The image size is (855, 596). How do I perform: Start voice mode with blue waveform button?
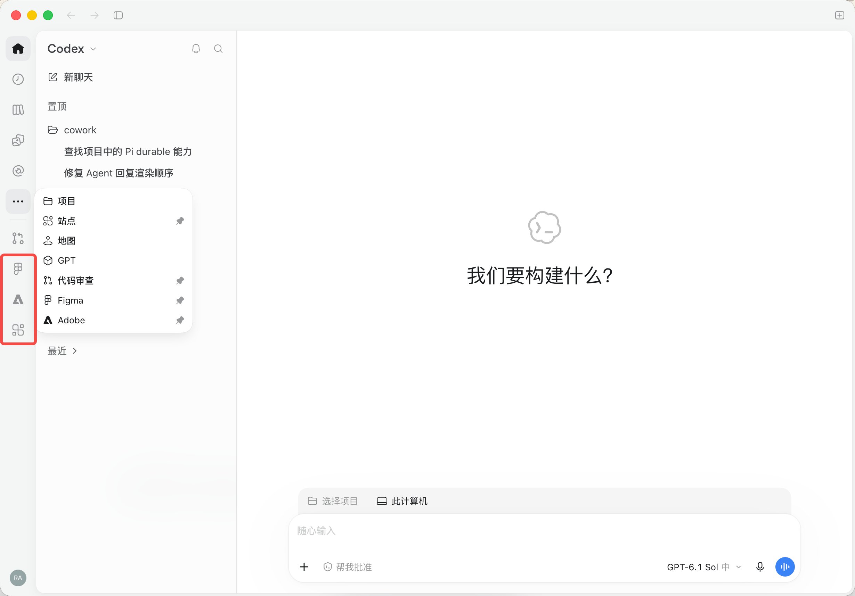[785, 566]
